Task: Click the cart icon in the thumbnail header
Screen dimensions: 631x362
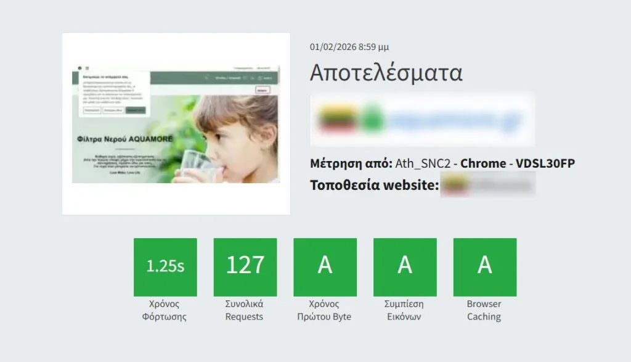Action: point(259,78)
